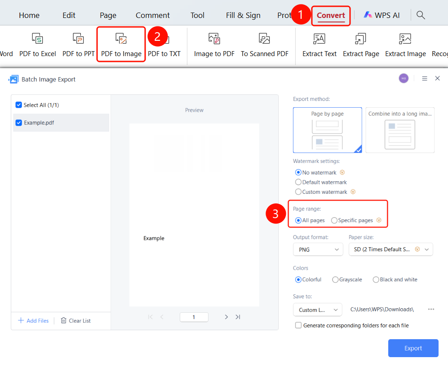Image resolution: width=448 pixels, height=367 pixels.
Task: Open the Image to PDF tool
Action: coord(214,44)
